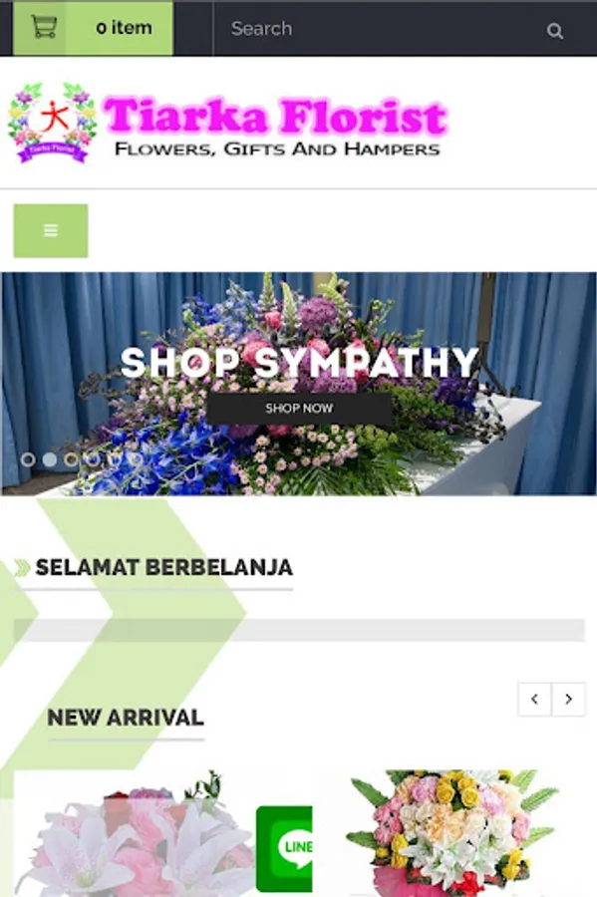Viewport: 597px width, 897px height.
Task: Click the arrow icon beside Selamat Berbelanja
Action: pos(22,567)
